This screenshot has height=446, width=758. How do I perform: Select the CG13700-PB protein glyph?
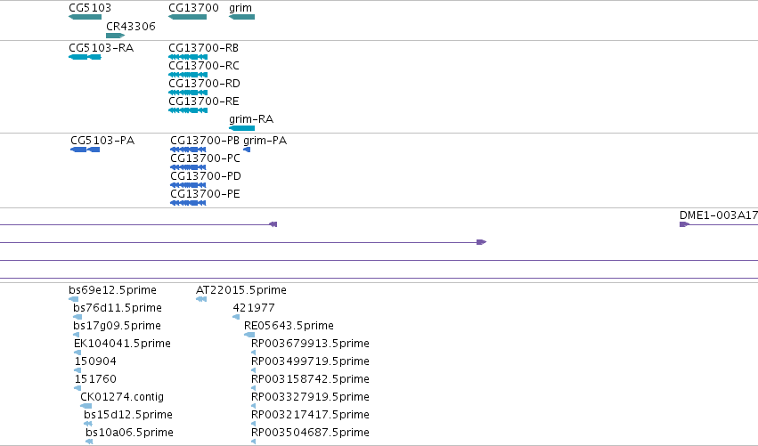click(188, 150)
